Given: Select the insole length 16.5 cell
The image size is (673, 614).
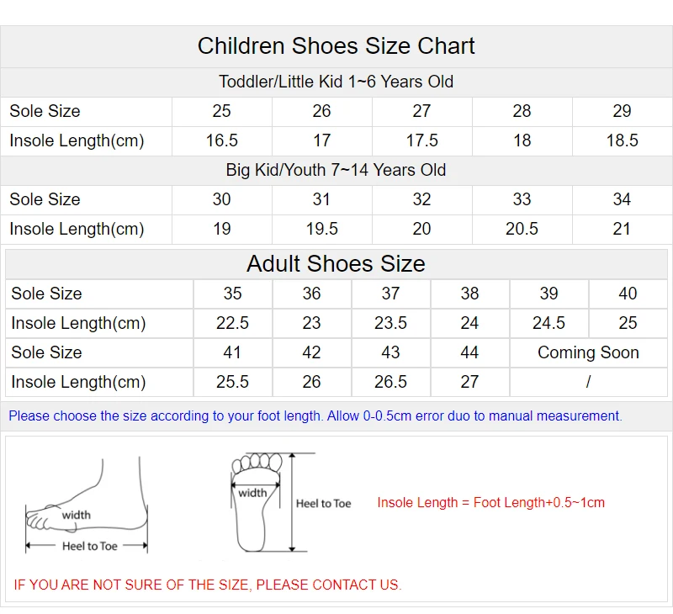Looking at the screenshot, I should (222, 140).
